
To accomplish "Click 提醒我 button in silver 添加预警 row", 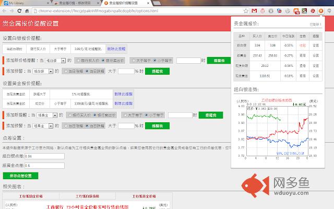I will pyautogui.click(x=157, y=71).
